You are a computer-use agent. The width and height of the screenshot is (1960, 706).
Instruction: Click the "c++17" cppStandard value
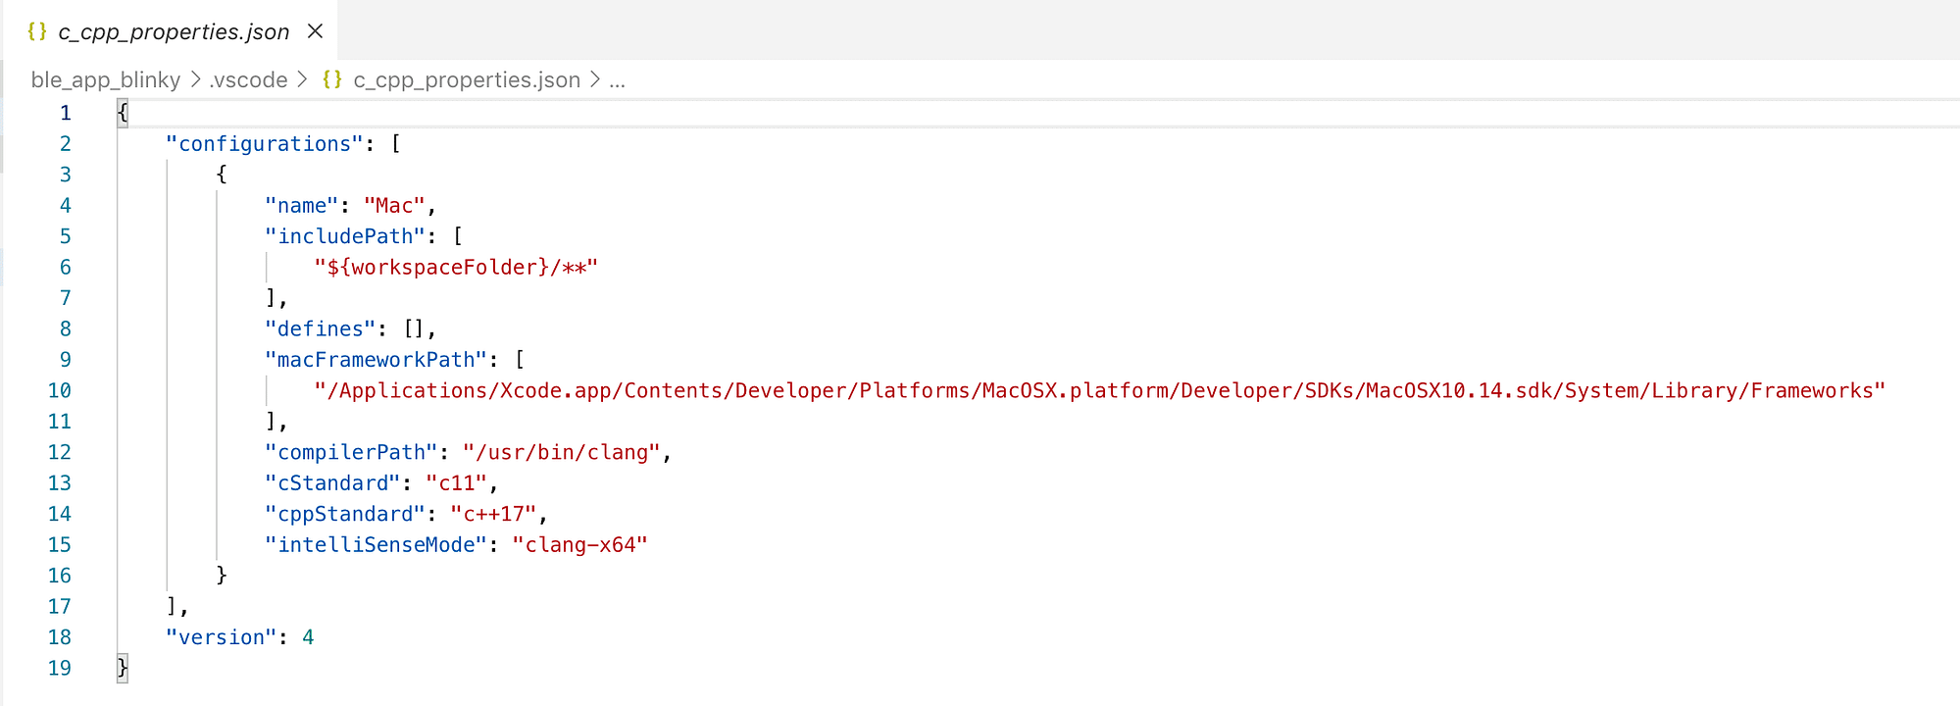click(x=493, y=514)
